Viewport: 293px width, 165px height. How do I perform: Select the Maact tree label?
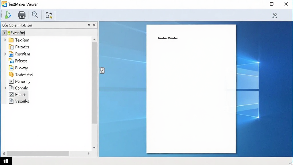click(20, 95)
